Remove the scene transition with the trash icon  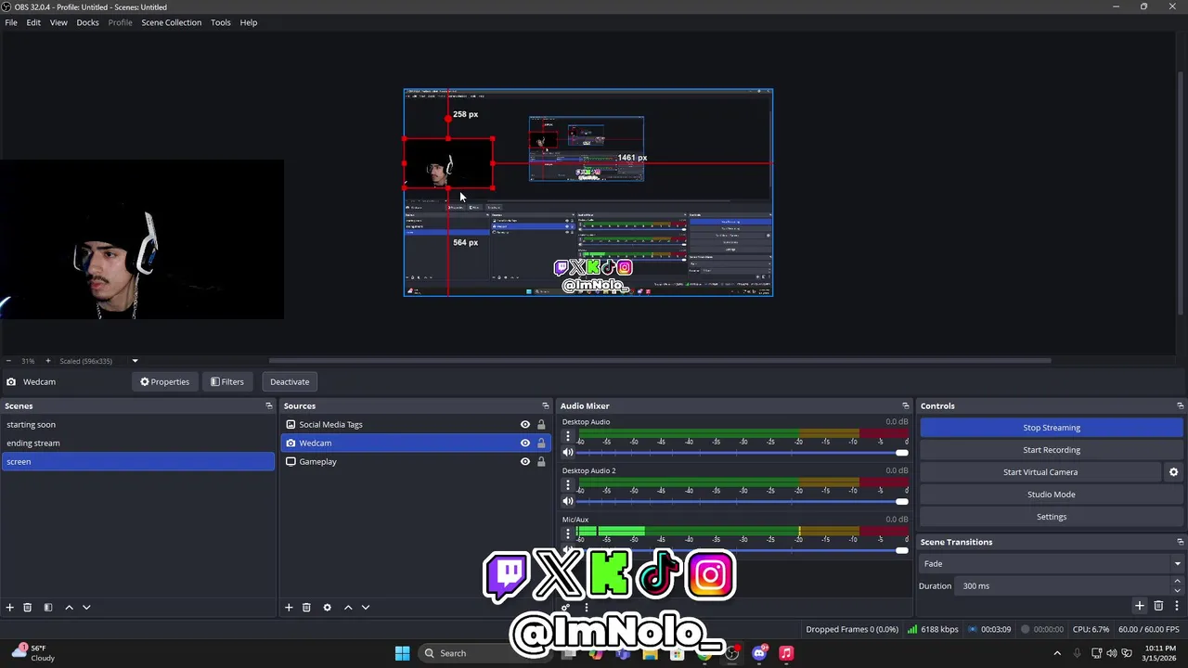[1158, 606]
